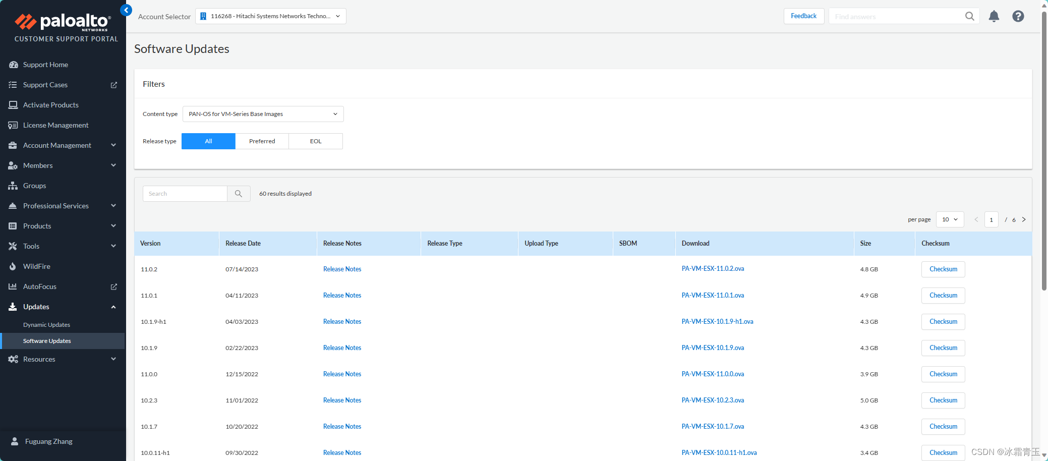Launch AutoFocus from the sidebar
Screen dimensions: 1048x461
(40, 286)
